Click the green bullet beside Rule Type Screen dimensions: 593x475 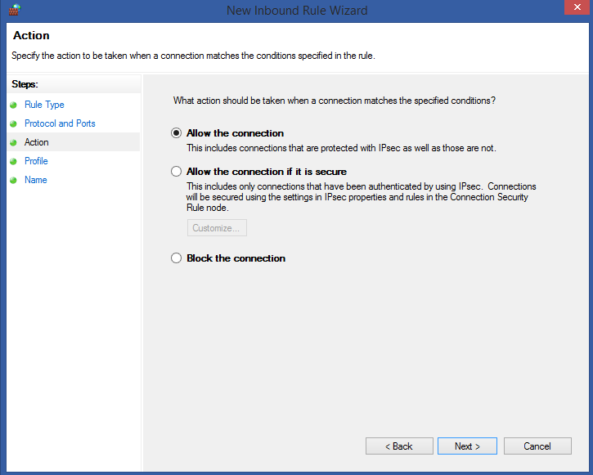(x=14, y=105)
